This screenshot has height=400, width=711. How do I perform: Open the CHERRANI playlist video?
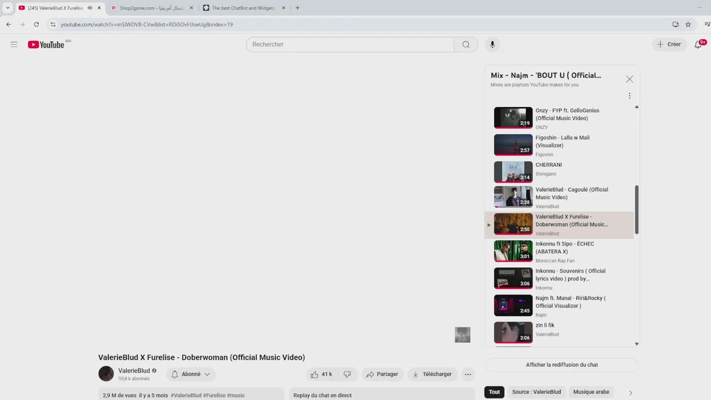coord(559,172)
